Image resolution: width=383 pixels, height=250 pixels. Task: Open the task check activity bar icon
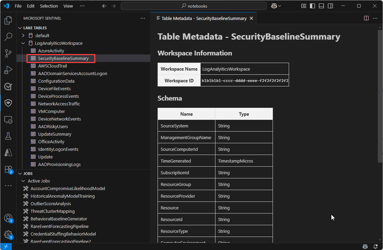click(x=8, y=86)
